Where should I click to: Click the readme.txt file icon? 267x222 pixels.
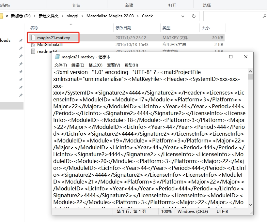[33, 51]
